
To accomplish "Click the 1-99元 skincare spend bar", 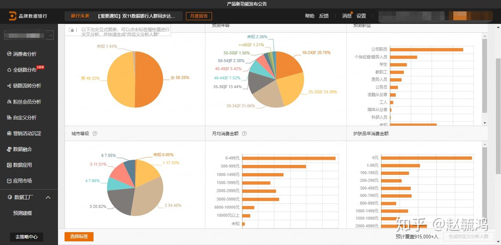I will (401, 166).
